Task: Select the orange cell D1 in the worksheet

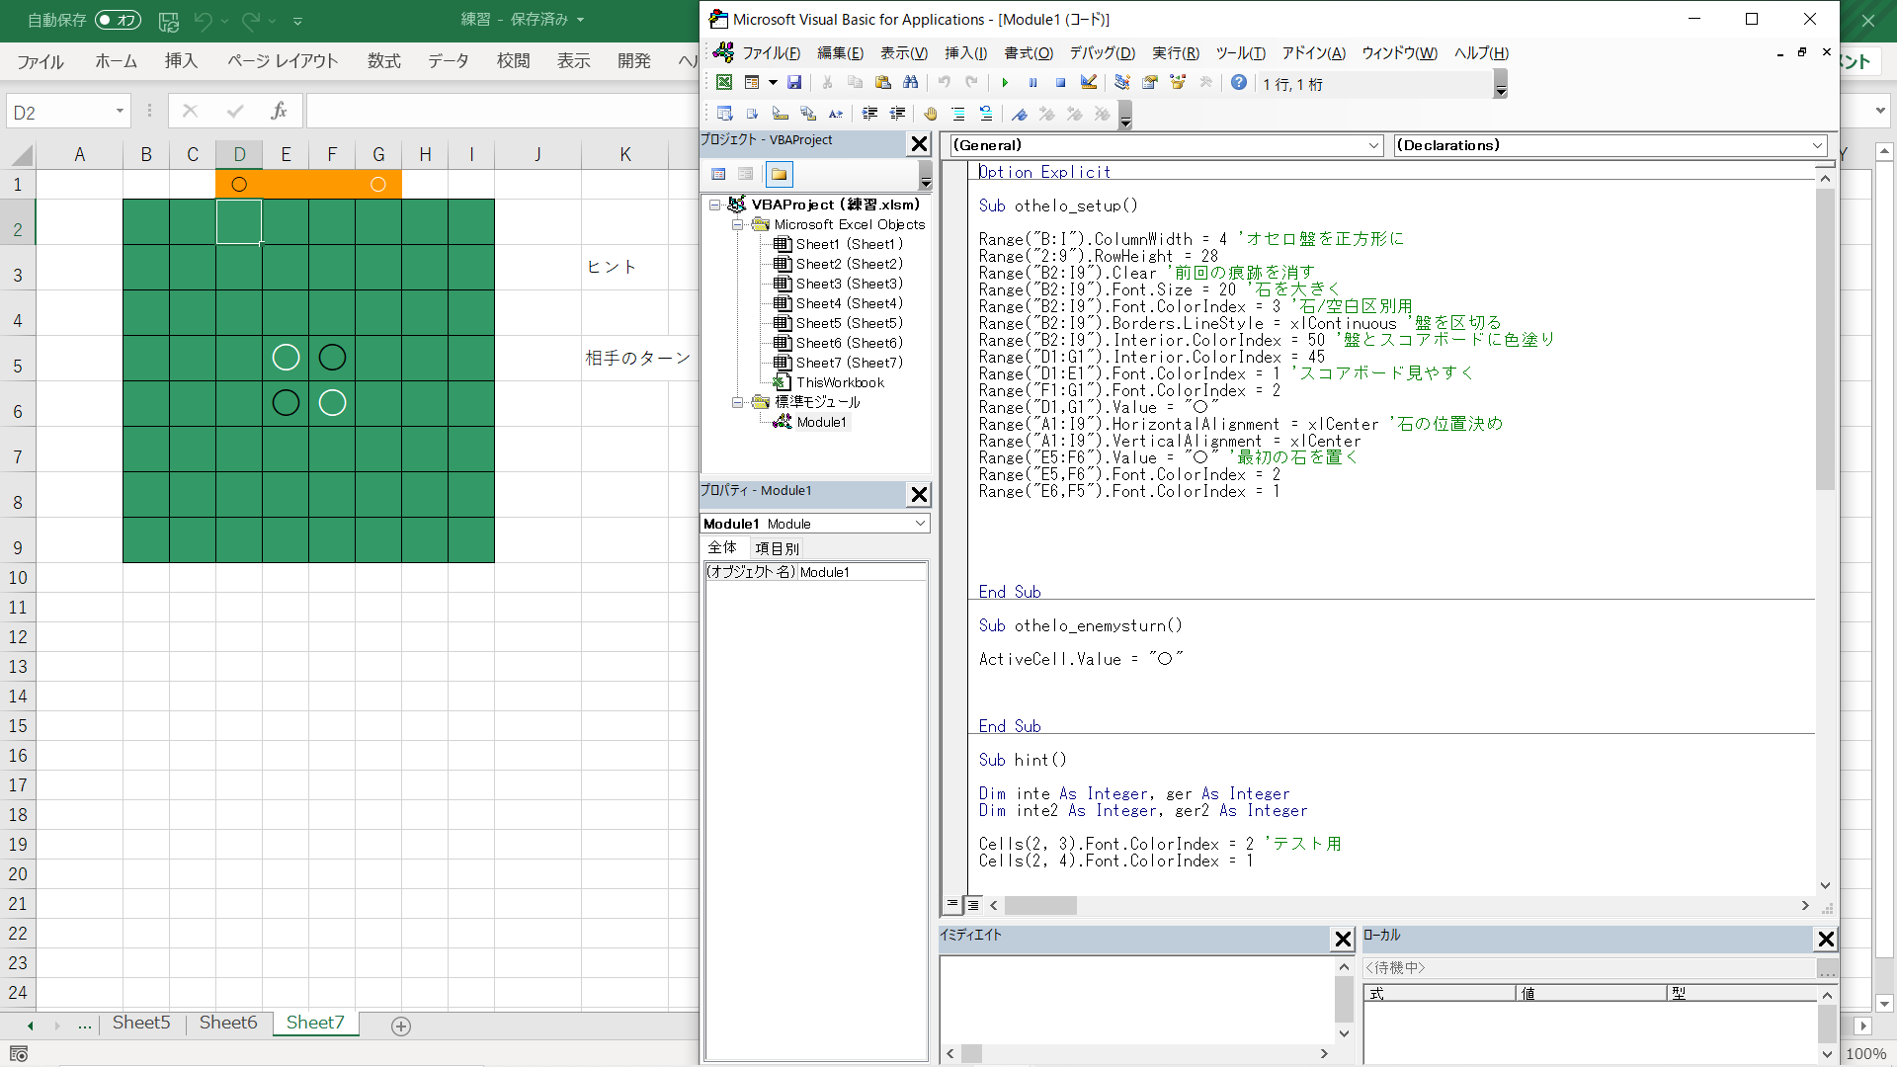Action: (x=239, y=185)
